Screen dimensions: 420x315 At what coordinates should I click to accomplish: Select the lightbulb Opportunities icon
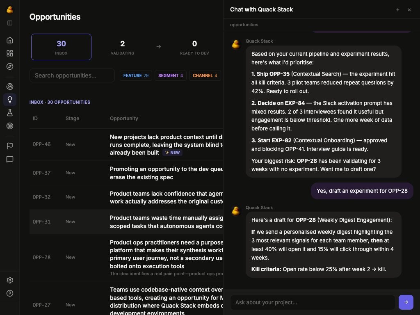(x=10, y=99)
